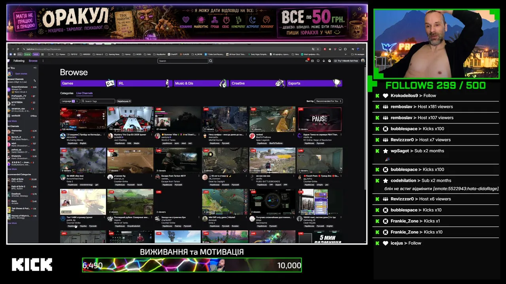This screenshot has height=284, width=506.
Task: Open the PUBG: BATTLEGROUNDS stream thumbnail
Action: coord(272,160)
